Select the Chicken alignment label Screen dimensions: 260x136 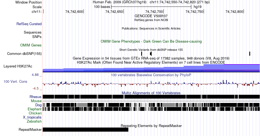pyautogui.click(x=35, y=113)
